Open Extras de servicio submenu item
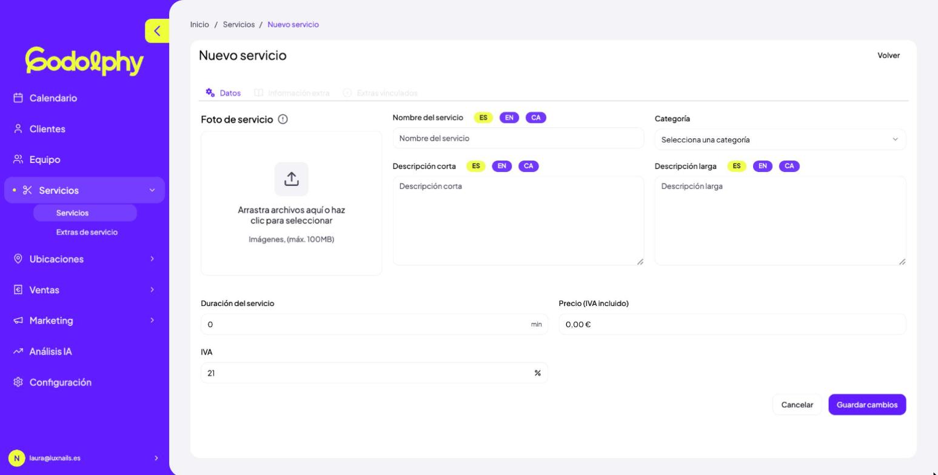Image resolution: width=938 pixels, height=475 pixels. tap(87, 232)
